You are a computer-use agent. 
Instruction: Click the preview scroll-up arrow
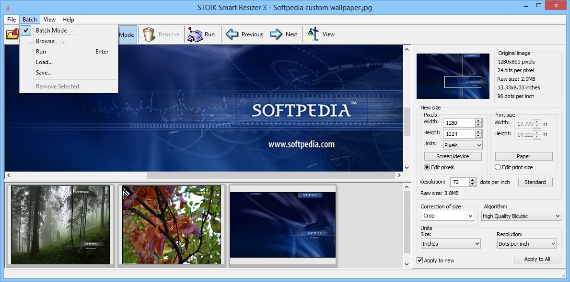(x=407, y=49)
